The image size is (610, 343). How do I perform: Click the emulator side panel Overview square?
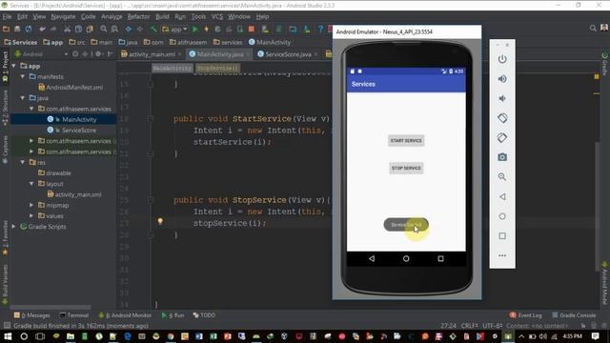pyautogui.click(x=502, y=236)
